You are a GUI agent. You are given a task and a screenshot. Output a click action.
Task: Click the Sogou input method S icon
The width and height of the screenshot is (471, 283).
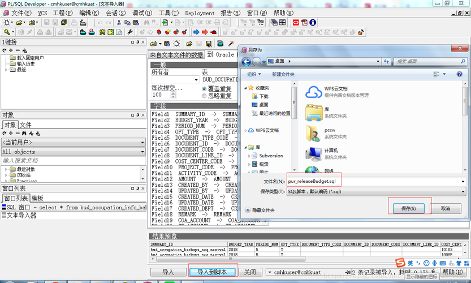[x=400, y=263]
